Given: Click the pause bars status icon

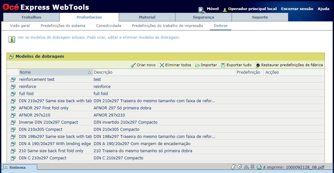Looking at the screenshot, I should tap(252, 167).
